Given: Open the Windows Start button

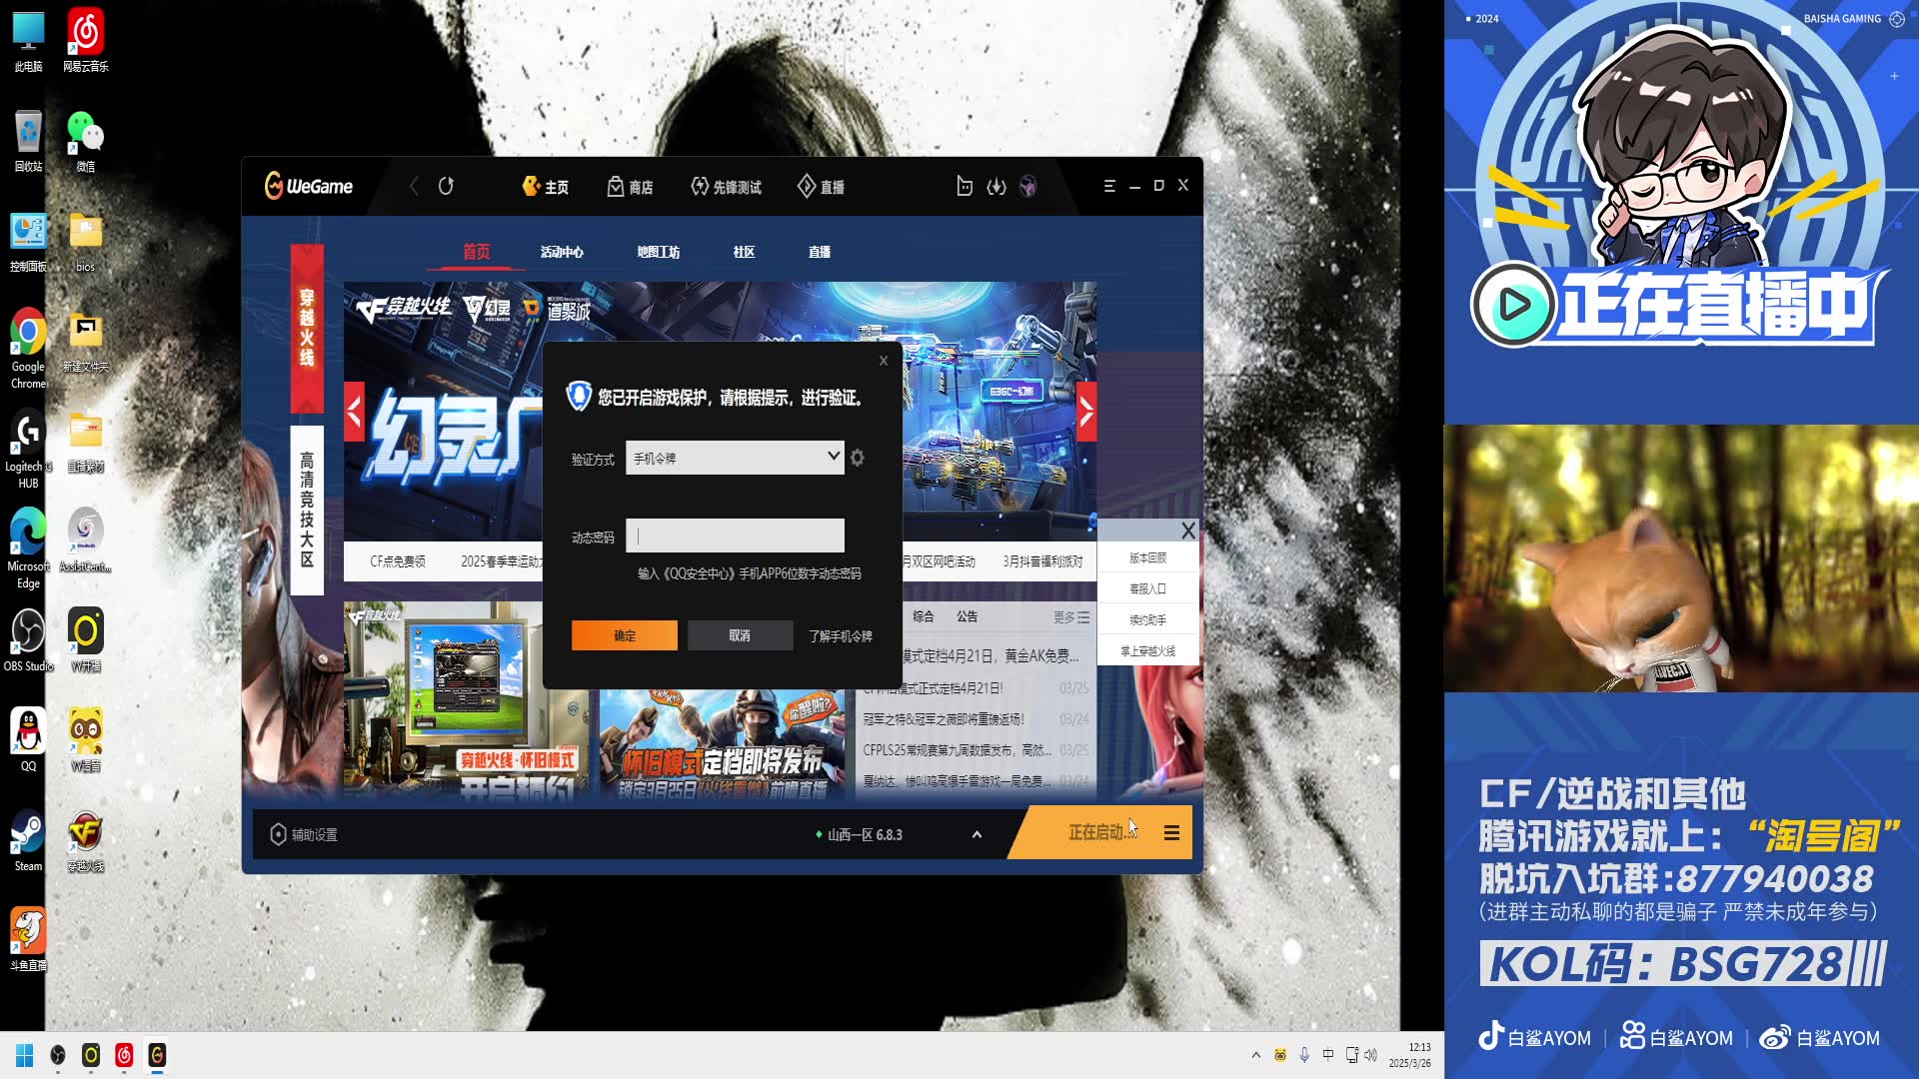Looking at the screenshot, I should click(x=25, y=1055).
